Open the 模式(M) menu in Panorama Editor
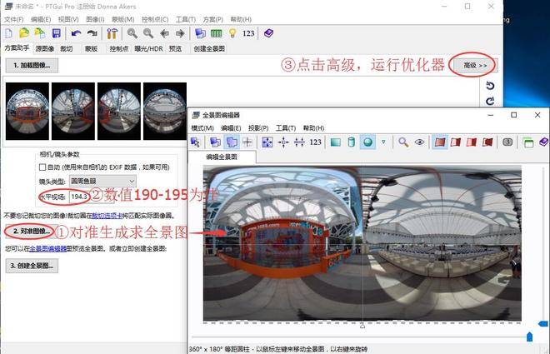 pos(202,128)
